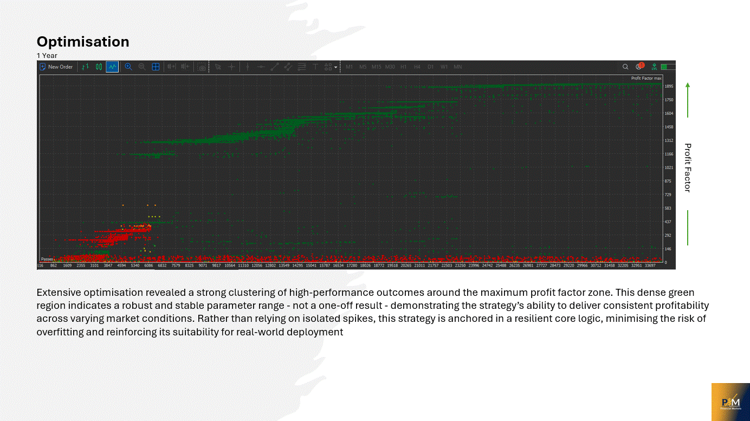Switch to M1 timeframe
The width and height of the screenshot is (750, 421).
coord(350,67)
